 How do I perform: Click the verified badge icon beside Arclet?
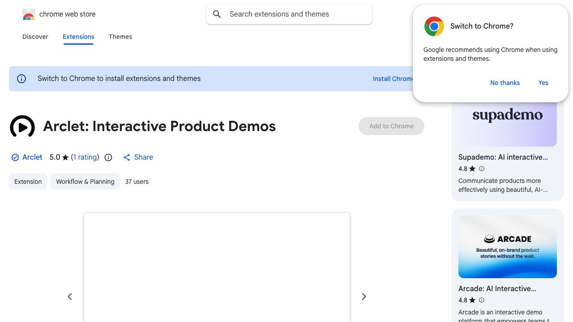[15, 157]
